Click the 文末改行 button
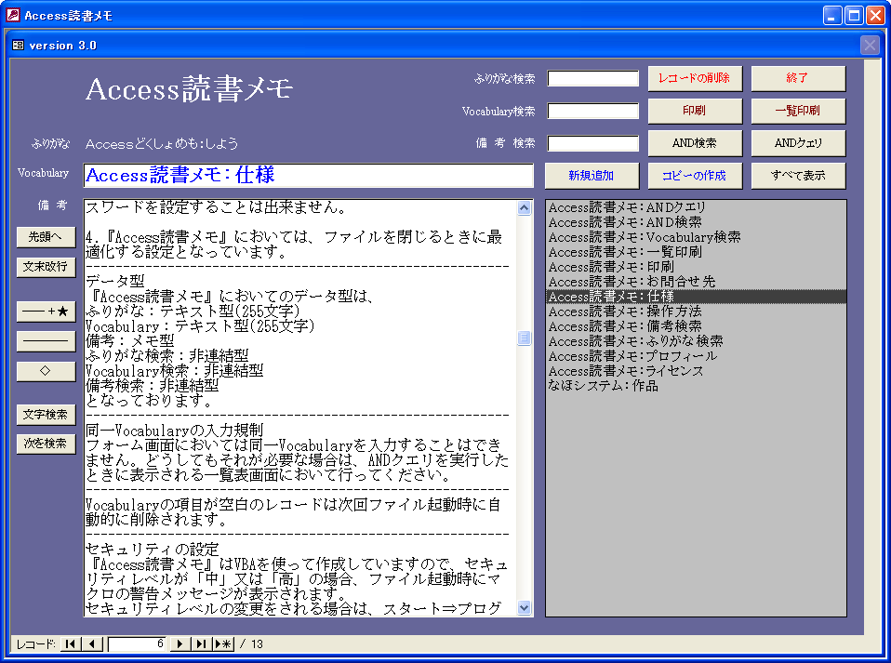Viewport: 891px width, 663px height. (46, 267)
